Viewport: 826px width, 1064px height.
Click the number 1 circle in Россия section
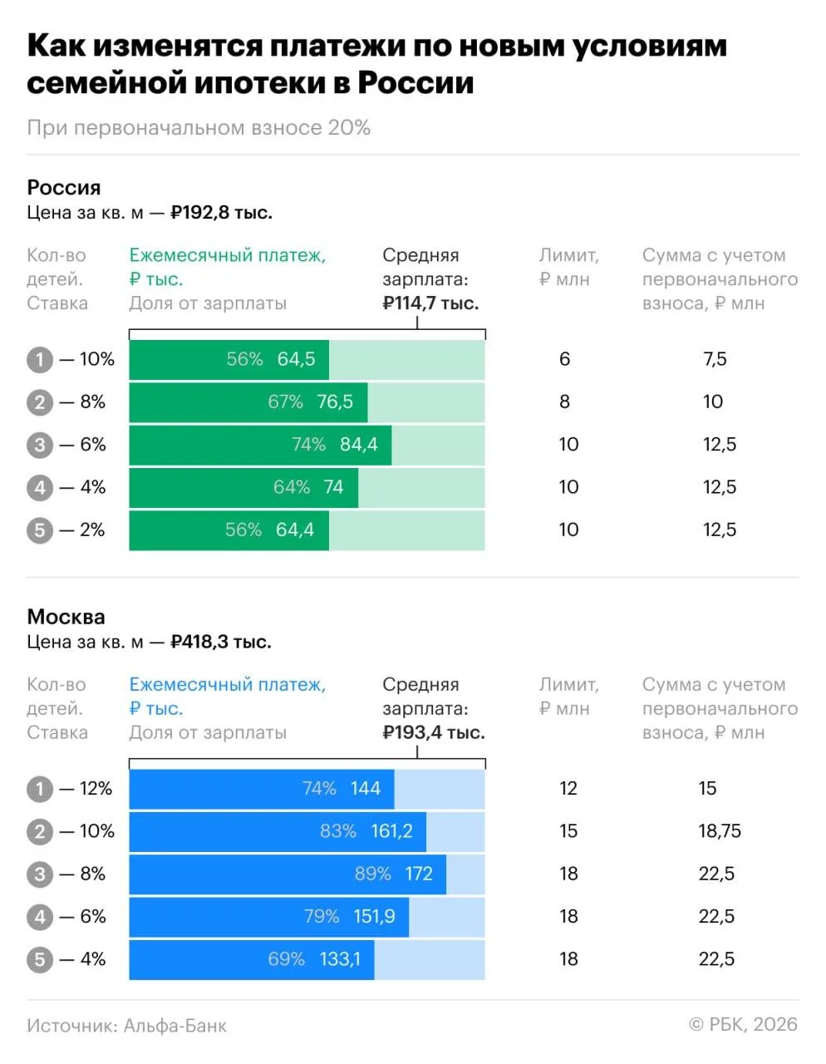(39, 360)
